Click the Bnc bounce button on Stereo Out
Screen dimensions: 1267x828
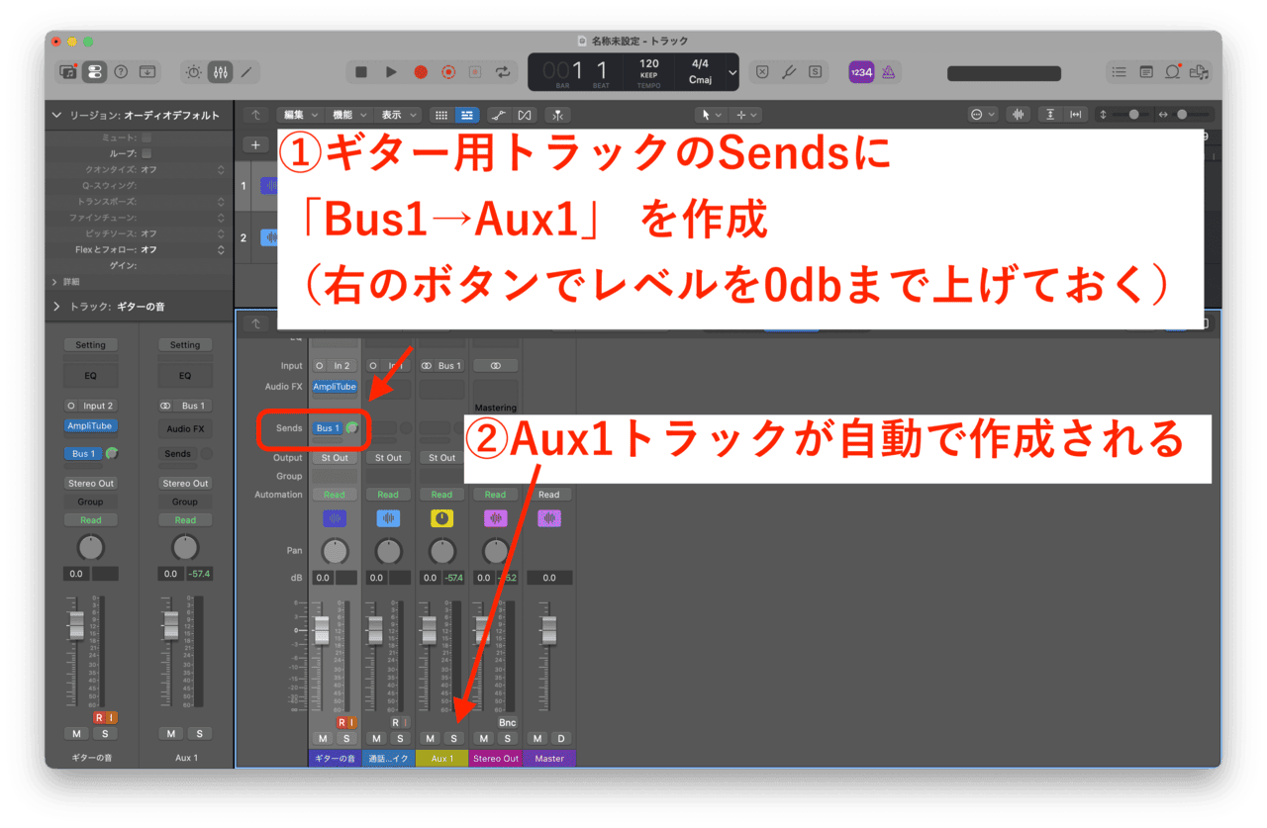pos(508,723)
